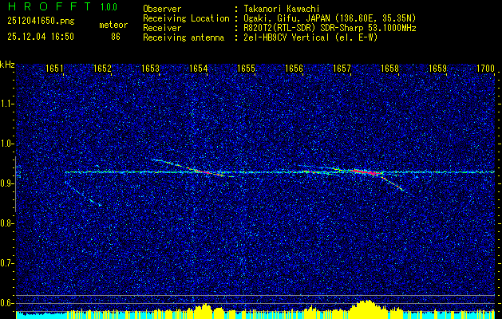
Task: Select the meteor count 86
Action: point(116,37)
